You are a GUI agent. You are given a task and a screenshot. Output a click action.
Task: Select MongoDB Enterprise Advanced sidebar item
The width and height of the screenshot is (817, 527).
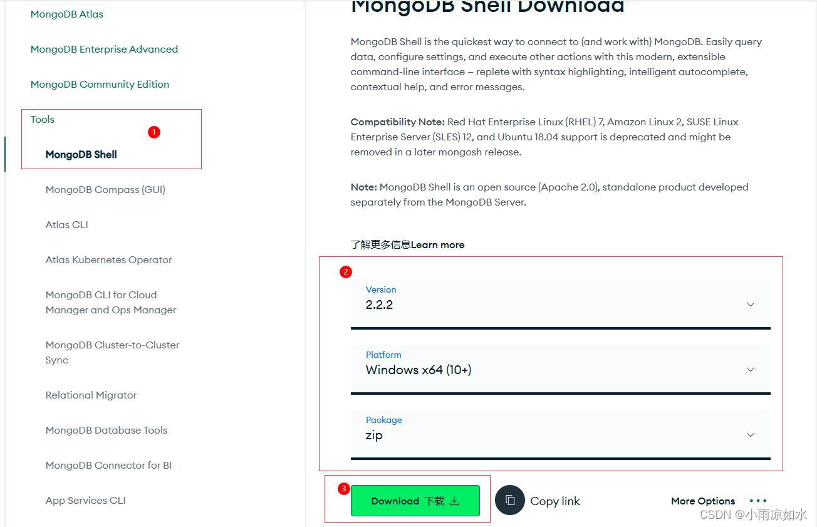pos(104,49)
